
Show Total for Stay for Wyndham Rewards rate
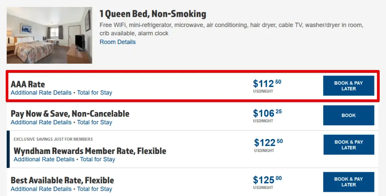(98, 159)
